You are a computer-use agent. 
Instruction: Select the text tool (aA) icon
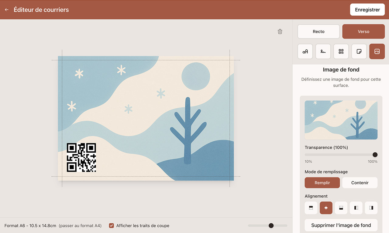[305, 52]
